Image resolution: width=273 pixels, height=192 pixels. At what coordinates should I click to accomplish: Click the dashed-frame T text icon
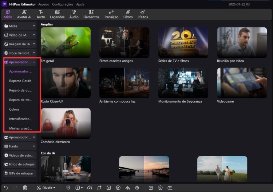(x=151, y=188)
